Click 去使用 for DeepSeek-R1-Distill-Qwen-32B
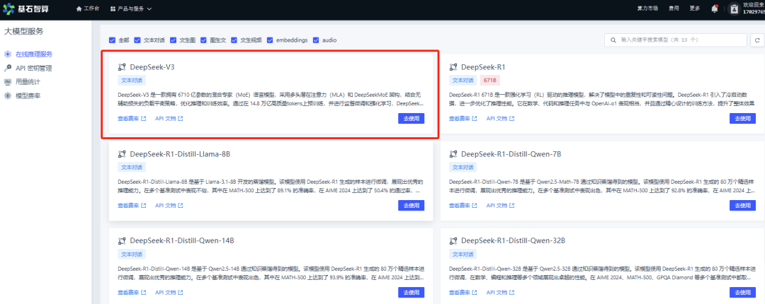Viewport: 765px width, 304px height. coord(742,292)
